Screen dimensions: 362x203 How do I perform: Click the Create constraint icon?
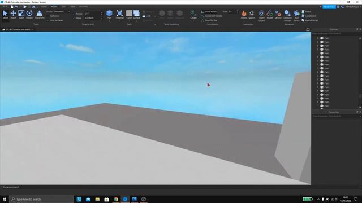click(x=193, y=14)
